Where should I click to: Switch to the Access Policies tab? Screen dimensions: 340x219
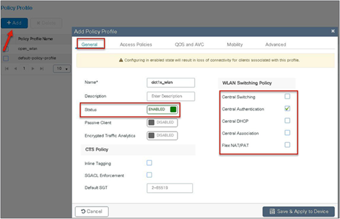tap(136, 44)
